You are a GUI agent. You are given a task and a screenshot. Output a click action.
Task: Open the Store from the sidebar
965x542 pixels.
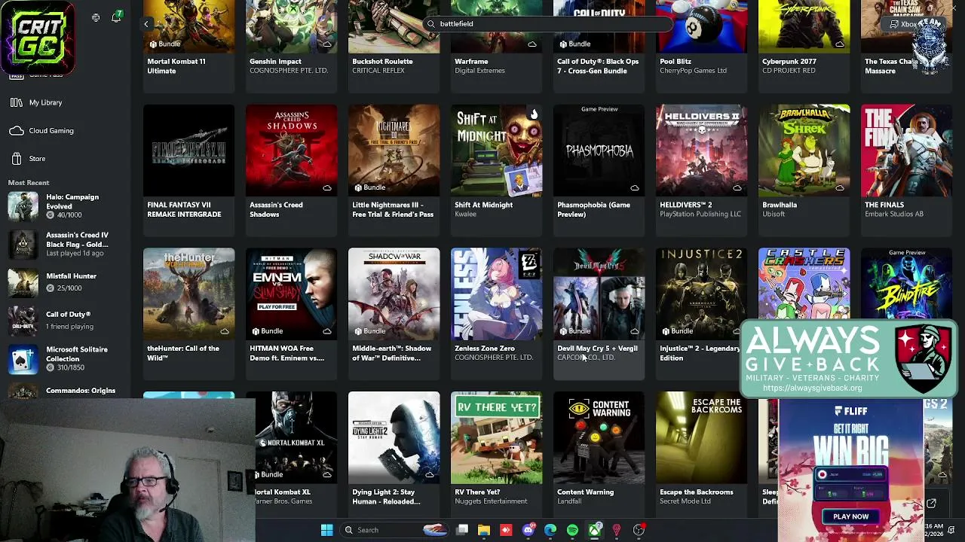[x=37, y=159]
